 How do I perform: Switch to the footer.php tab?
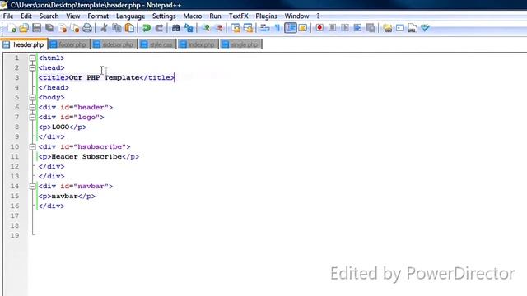(x=69, y=44)
